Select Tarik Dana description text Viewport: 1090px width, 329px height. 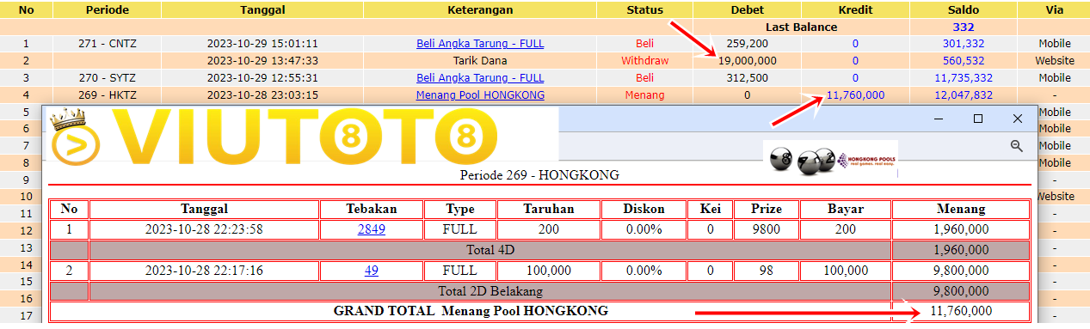[x=480, y=61]
